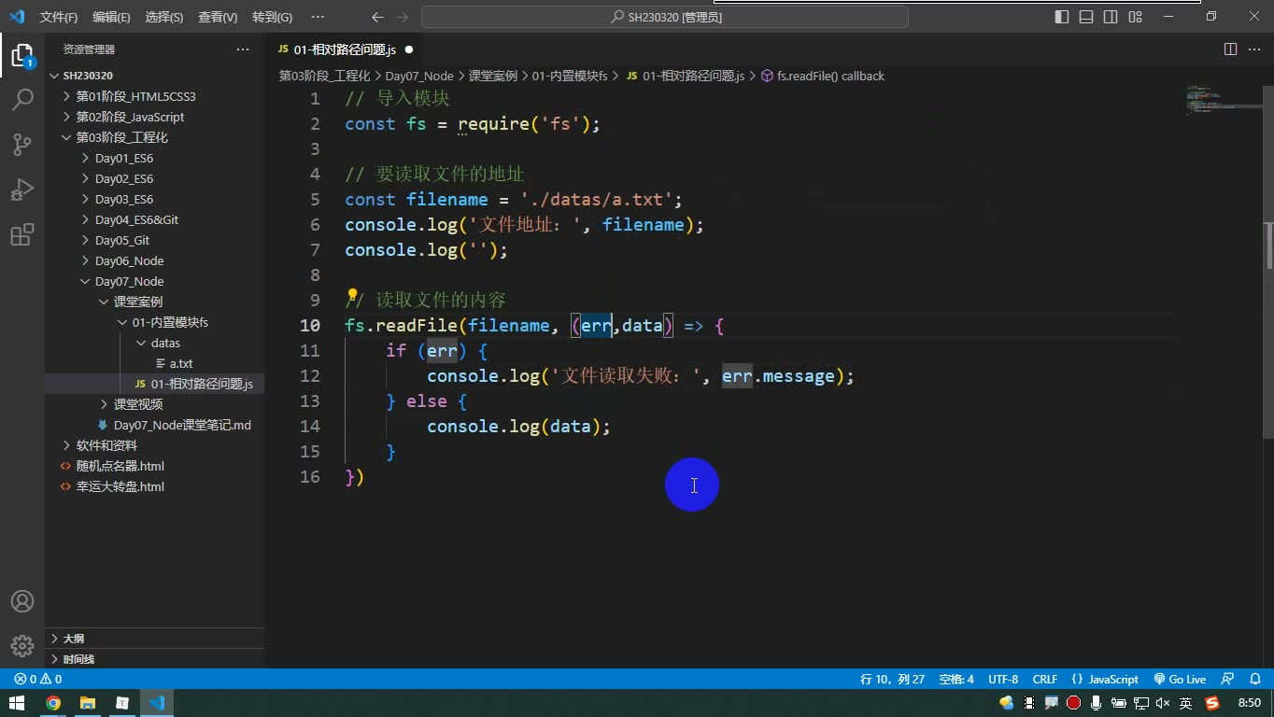Toggle the primary side bar layout button
1274x717 pixels.
[1062, 17]
